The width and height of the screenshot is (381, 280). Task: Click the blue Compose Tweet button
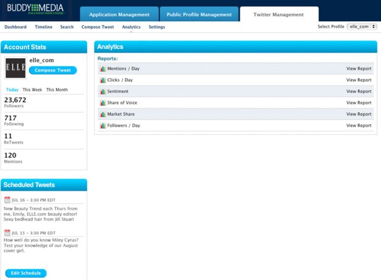point(53,70)
